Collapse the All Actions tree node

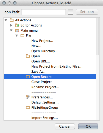6,20
